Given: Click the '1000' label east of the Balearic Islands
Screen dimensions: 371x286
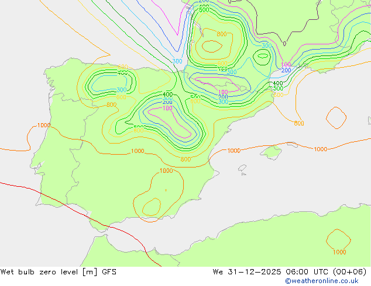Looking at the screenshot, I should tap(320, 149).
